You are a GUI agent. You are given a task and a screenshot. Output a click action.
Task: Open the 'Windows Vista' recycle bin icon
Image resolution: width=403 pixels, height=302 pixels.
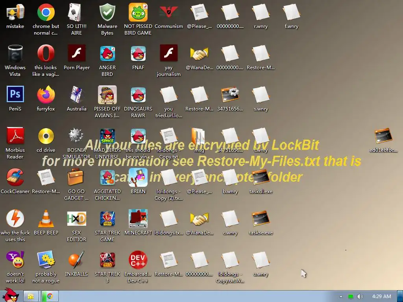pyautogui.click(x=15, y=53)
